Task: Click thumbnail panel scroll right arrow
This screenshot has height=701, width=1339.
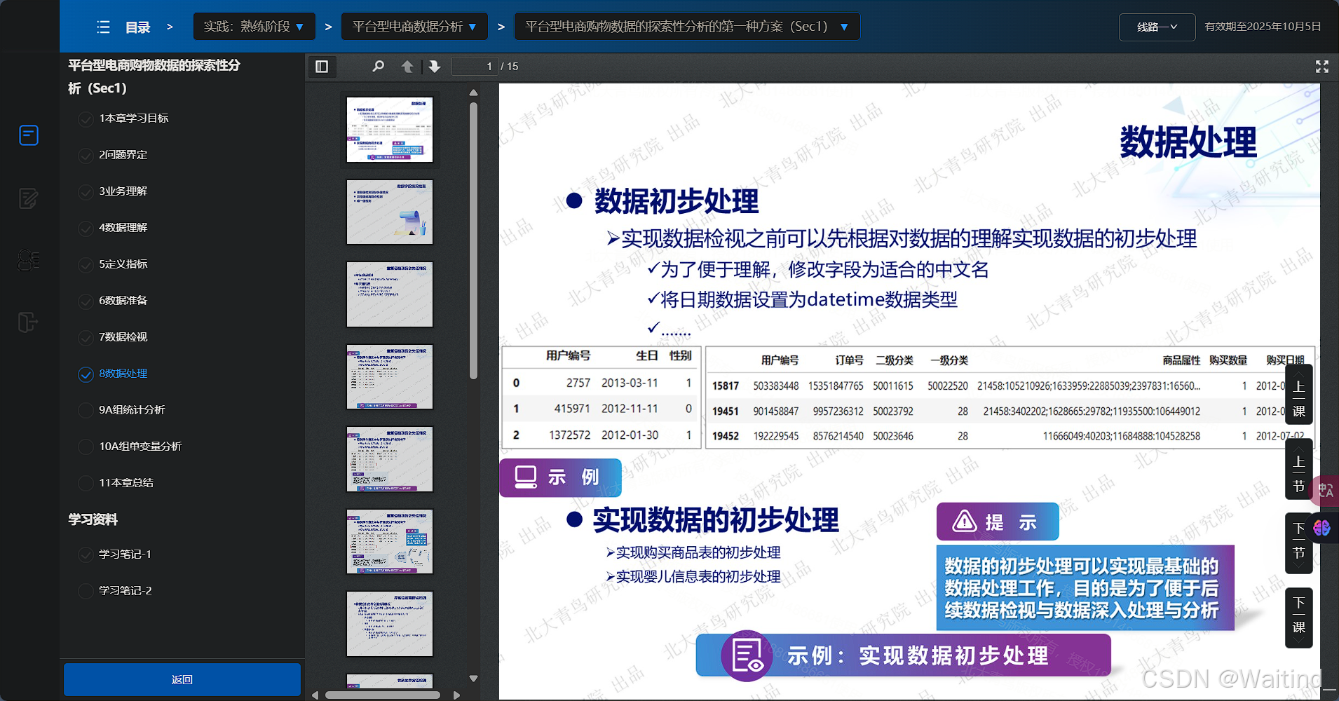Action: point(457,695)
